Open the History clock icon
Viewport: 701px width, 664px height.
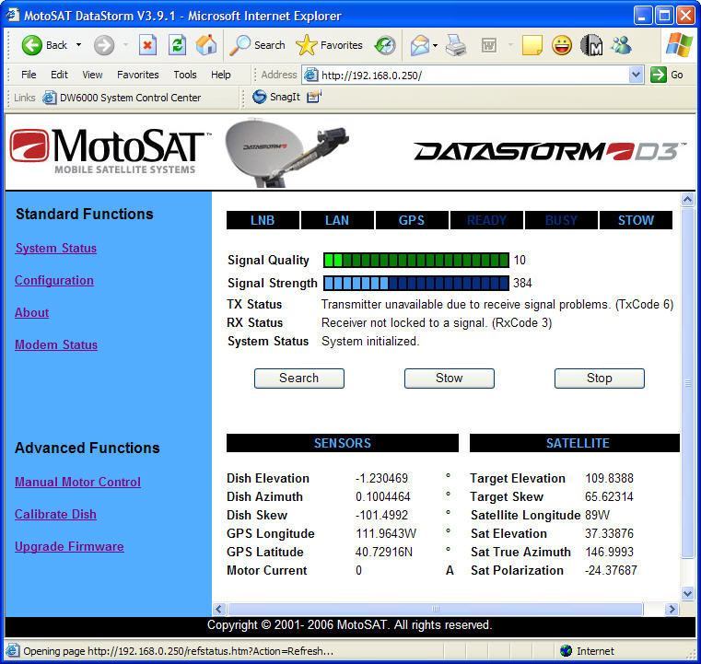(385, 45)
